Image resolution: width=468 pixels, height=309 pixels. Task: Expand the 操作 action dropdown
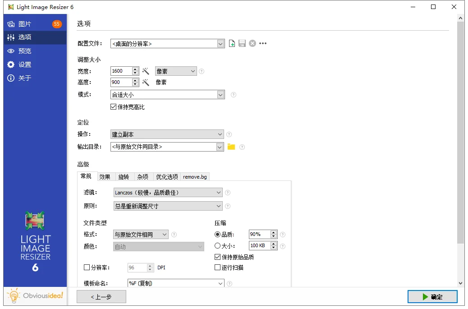click(x=220, y=134)
